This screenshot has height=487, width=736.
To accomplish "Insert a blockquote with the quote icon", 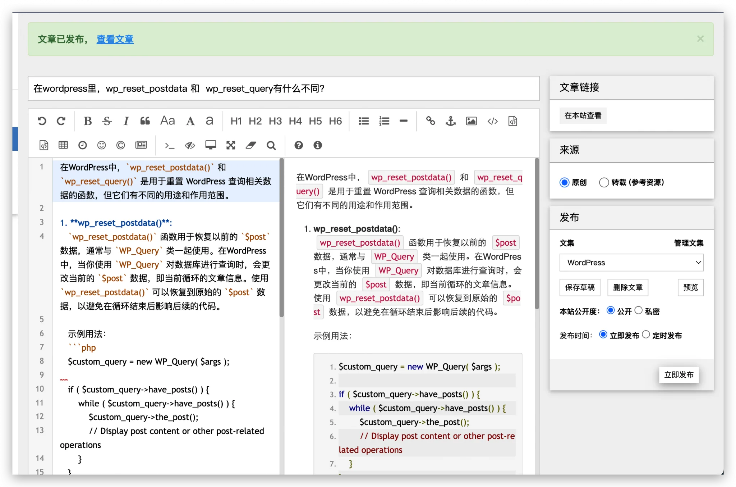I will 145,121.
